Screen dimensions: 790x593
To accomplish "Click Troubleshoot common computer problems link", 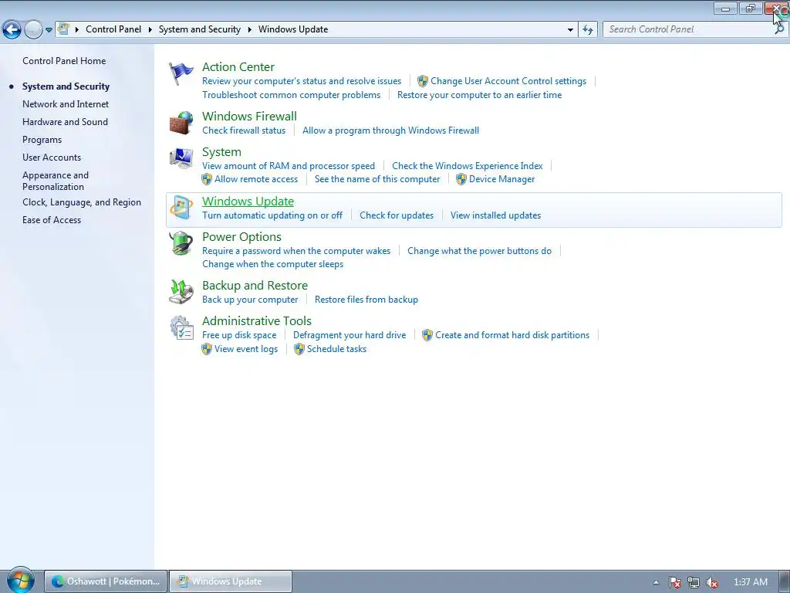I will pyautogui.click(x=291, y=95).
